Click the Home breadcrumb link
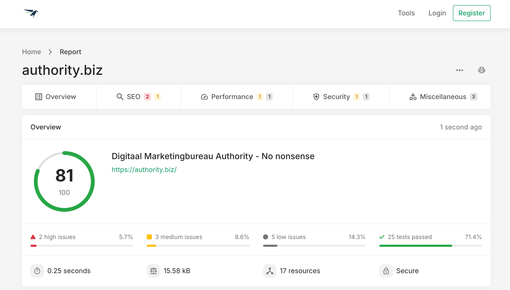This screenshot has height=290, width=510. [x=32, y=52]
